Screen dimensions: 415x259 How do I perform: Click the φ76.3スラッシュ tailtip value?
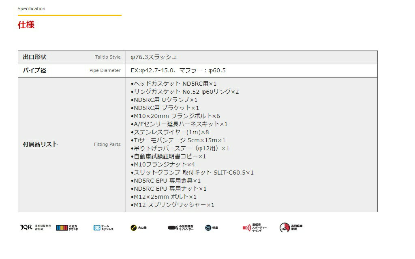point(154,57)
